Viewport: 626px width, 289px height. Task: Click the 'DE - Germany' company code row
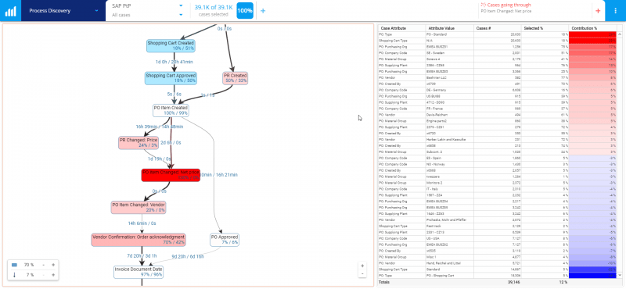coord(497,90)
